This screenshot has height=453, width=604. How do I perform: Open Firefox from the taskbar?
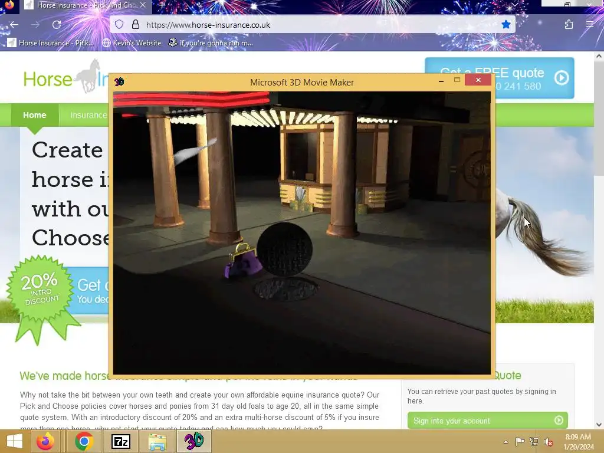pyautogui.click(x=45, y=441)
